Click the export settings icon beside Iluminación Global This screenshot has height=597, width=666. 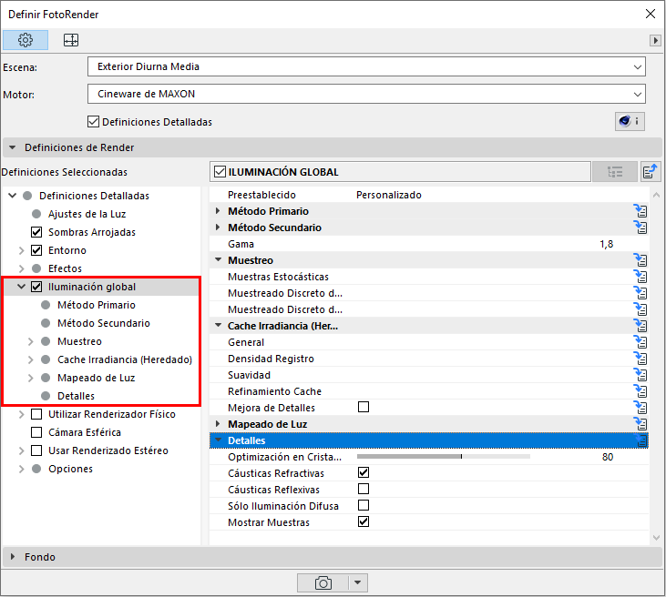point(651,172)
